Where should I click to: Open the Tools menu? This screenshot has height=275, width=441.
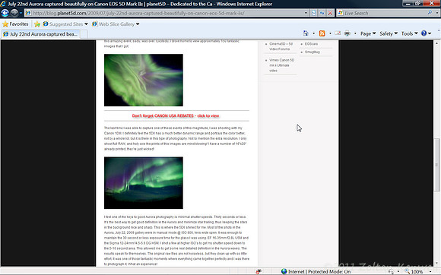[409, 33]
